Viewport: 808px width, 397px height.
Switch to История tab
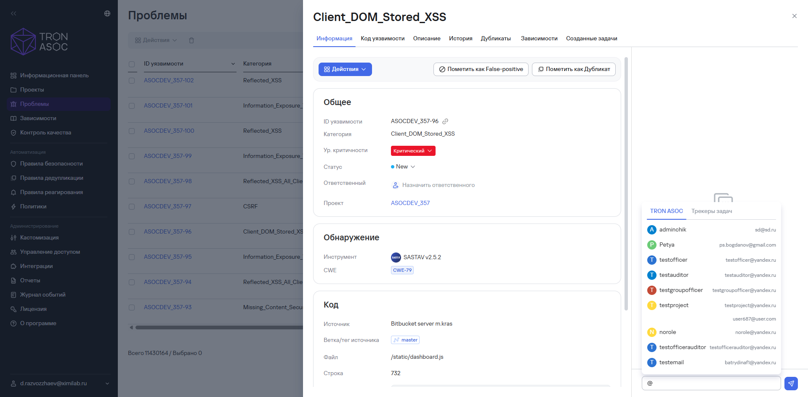tap(460, 38)
